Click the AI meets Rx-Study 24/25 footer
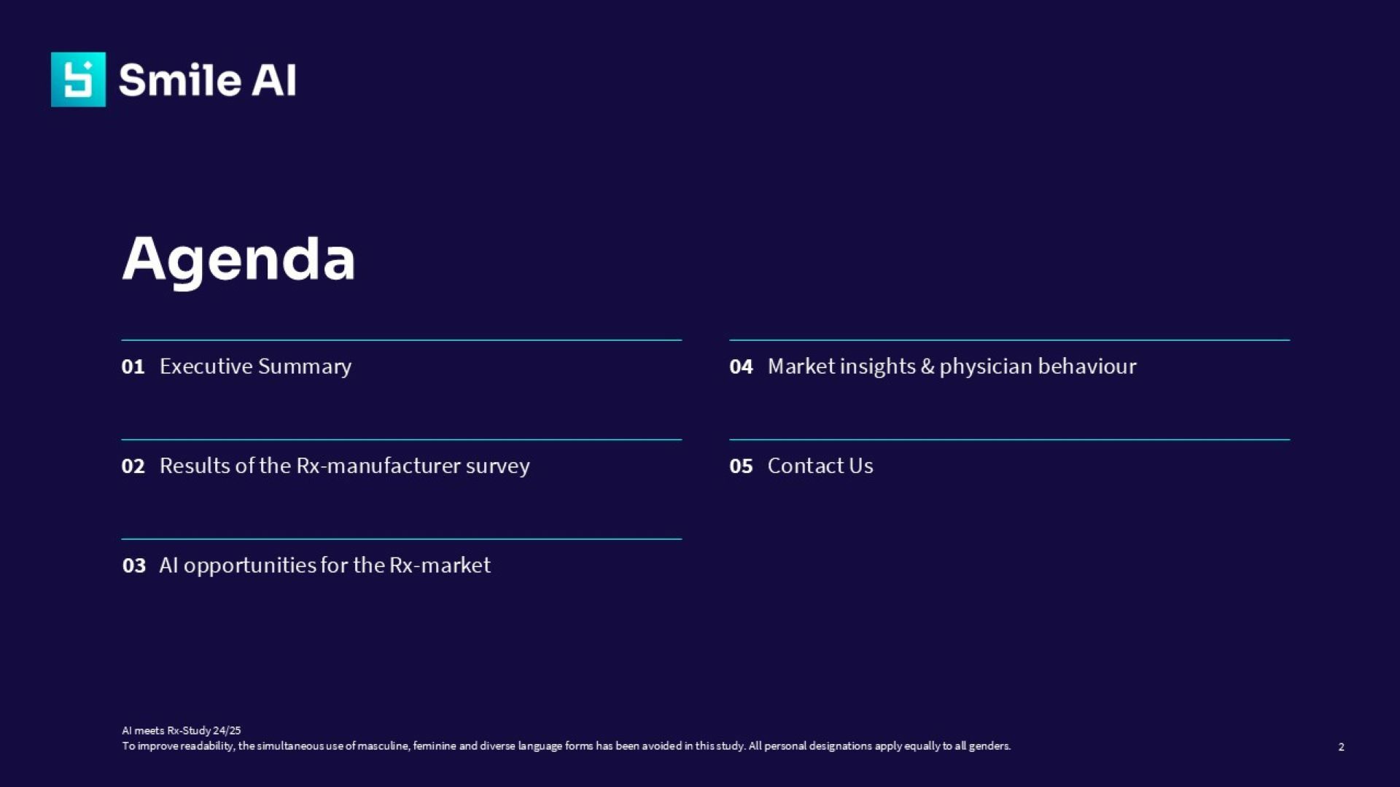 tap(181, 730)
